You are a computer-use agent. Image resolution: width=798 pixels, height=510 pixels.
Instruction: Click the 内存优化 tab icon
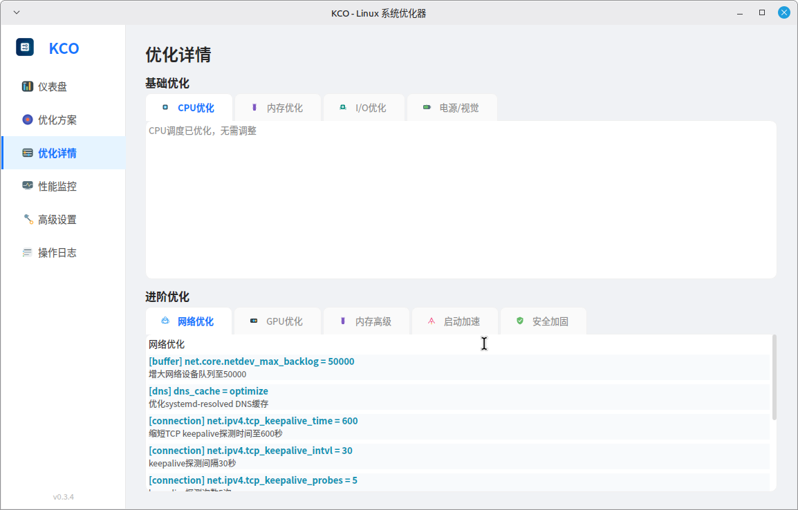pos(254,107)
